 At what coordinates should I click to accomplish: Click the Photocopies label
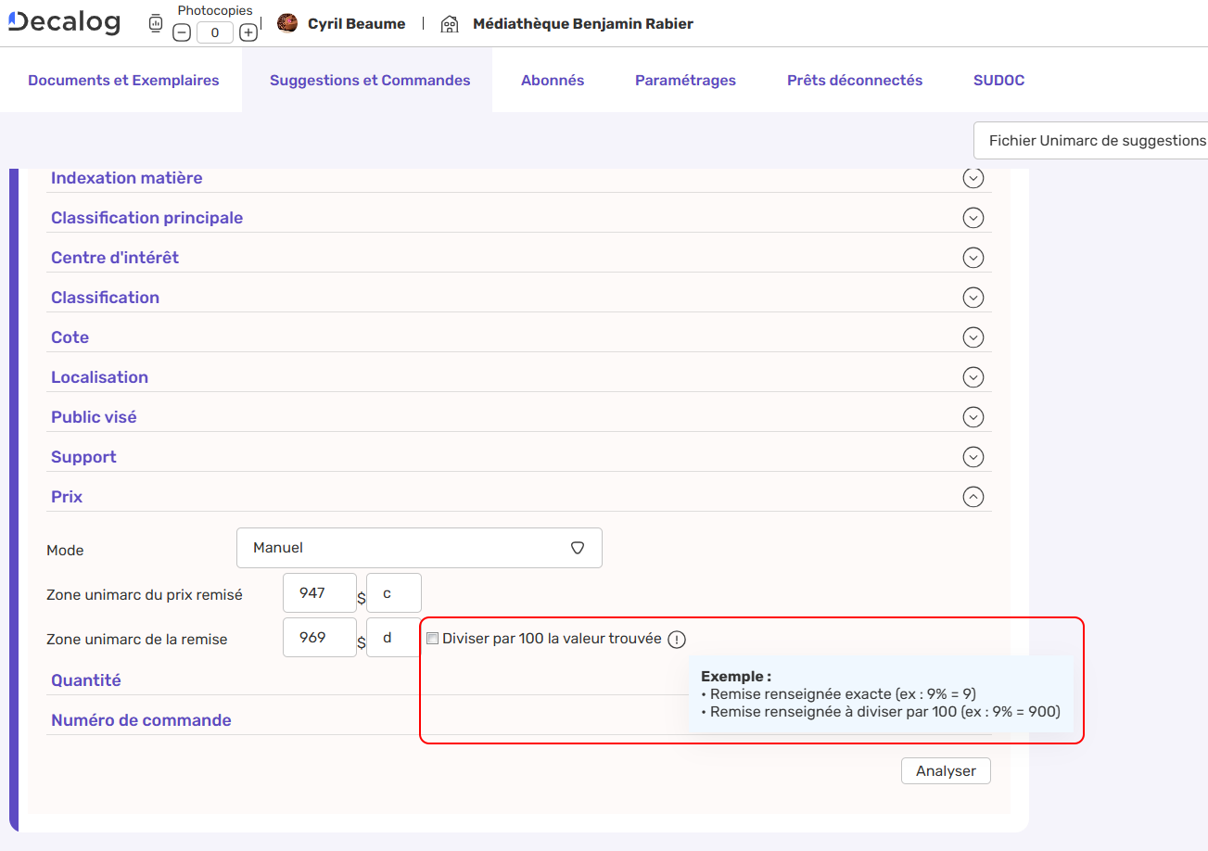coord(215,11)
